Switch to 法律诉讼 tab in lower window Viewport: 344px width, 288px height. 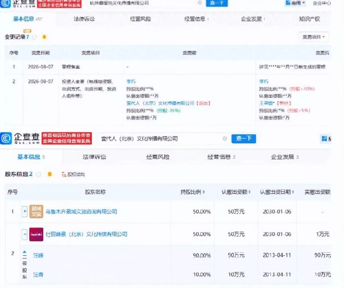pos(94,157)
